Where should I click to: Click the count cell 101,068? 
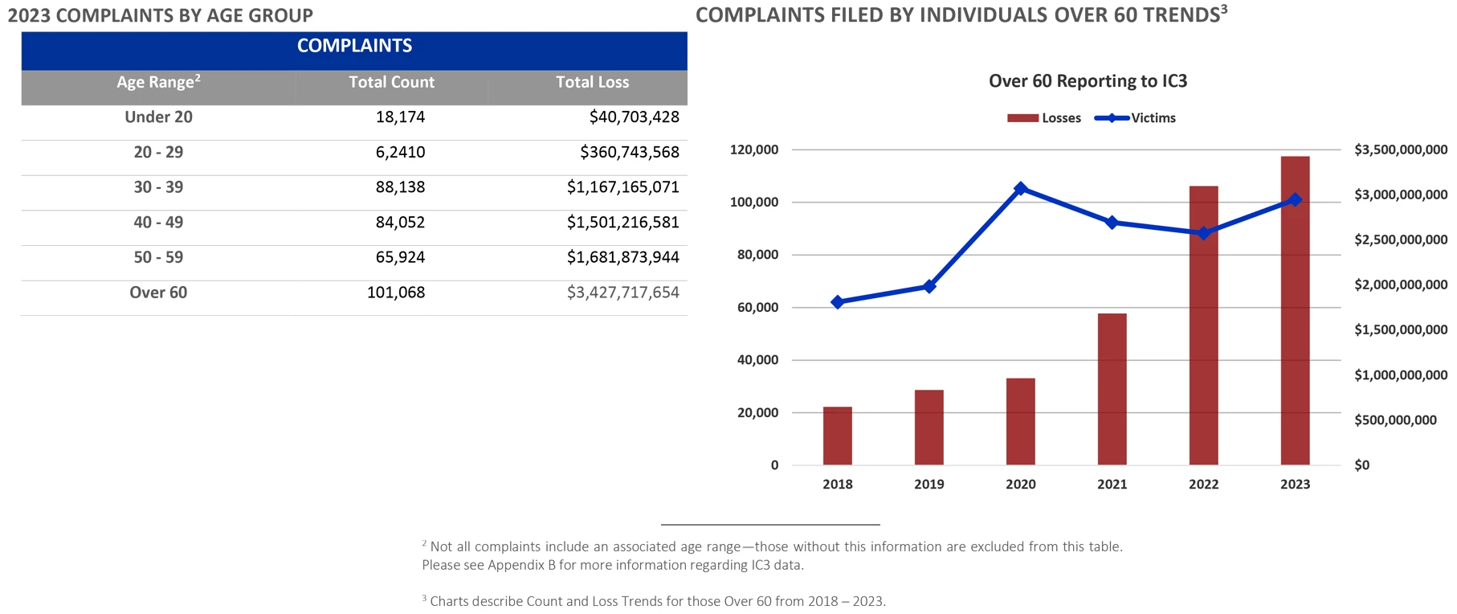396,293
